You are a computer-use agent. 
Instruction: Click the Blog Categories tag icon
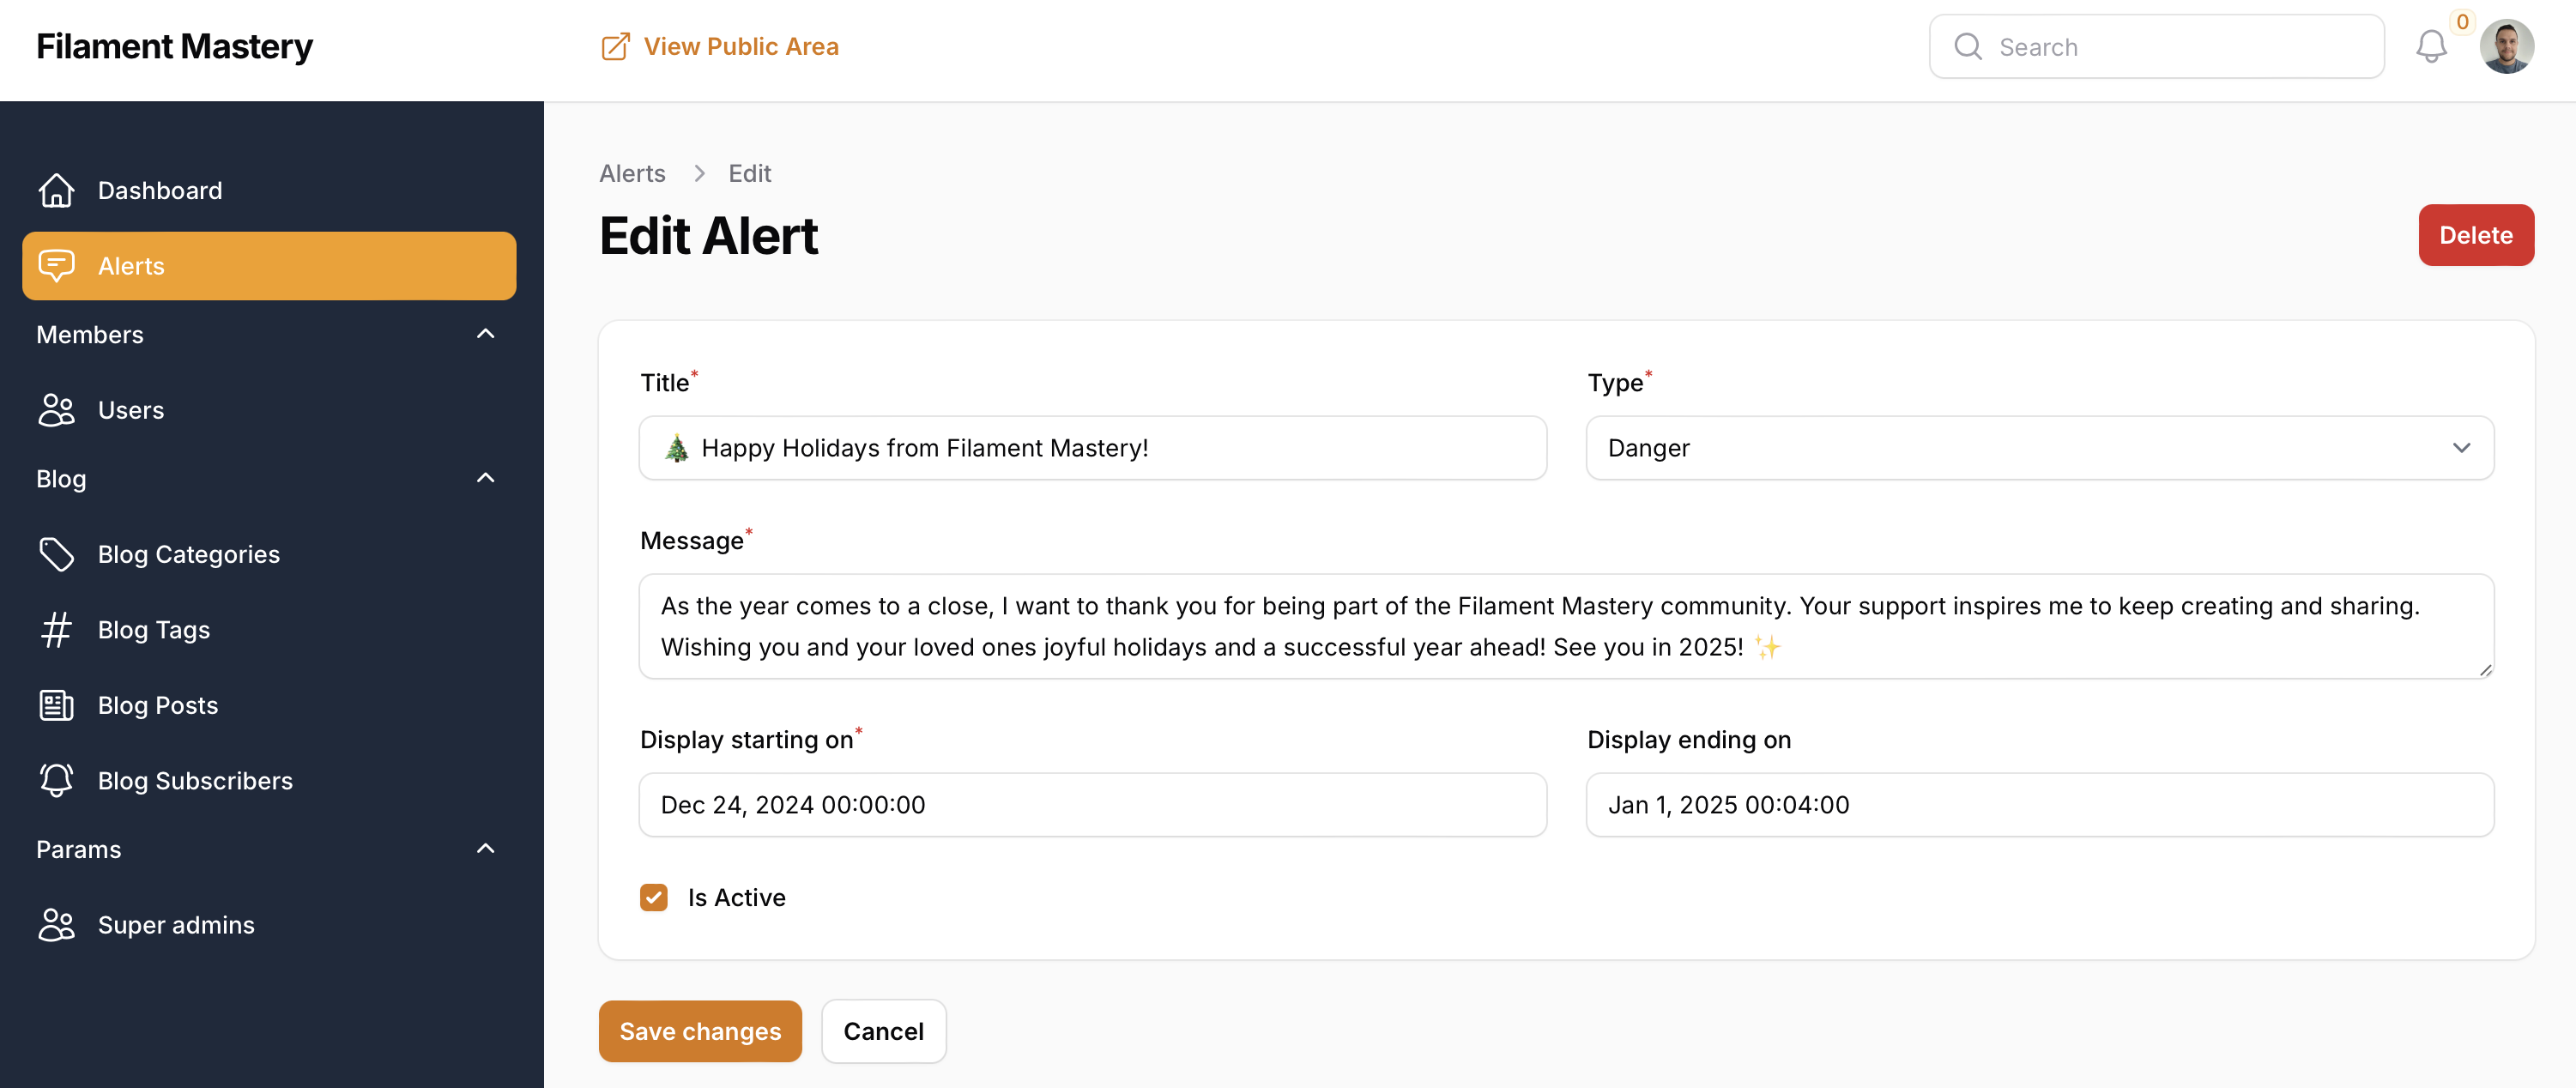point(57,553)
